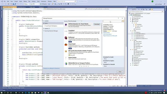Switch to the ProductServices.cs tab
Image resolution: width=167 pixels, height=94 pixels.
(x=21, y=7)
